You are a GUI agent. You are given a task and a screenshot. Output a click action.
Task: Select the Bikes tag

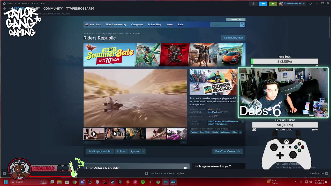235,132
